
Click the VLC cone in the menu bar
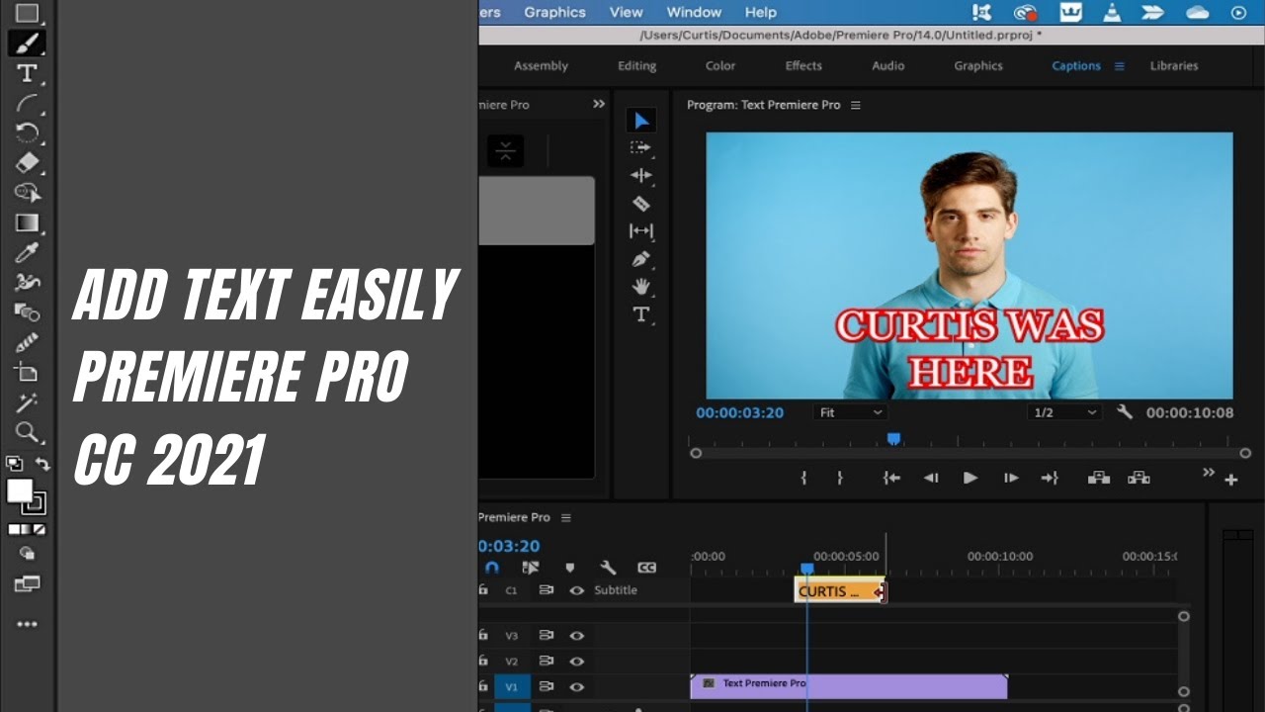(x=1112, y=12)
